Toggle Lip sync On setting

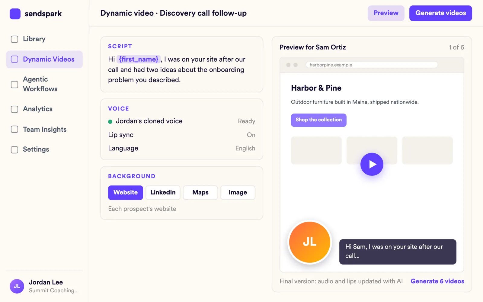click(x=182, y=135)
